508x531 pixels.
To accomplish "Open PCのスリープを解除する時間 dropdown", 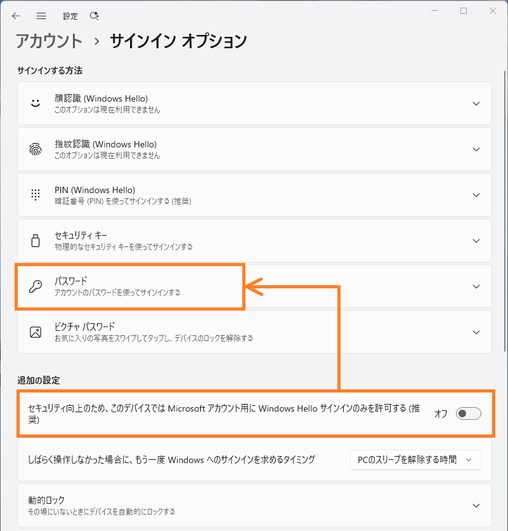I will click(x=415, y=459).
